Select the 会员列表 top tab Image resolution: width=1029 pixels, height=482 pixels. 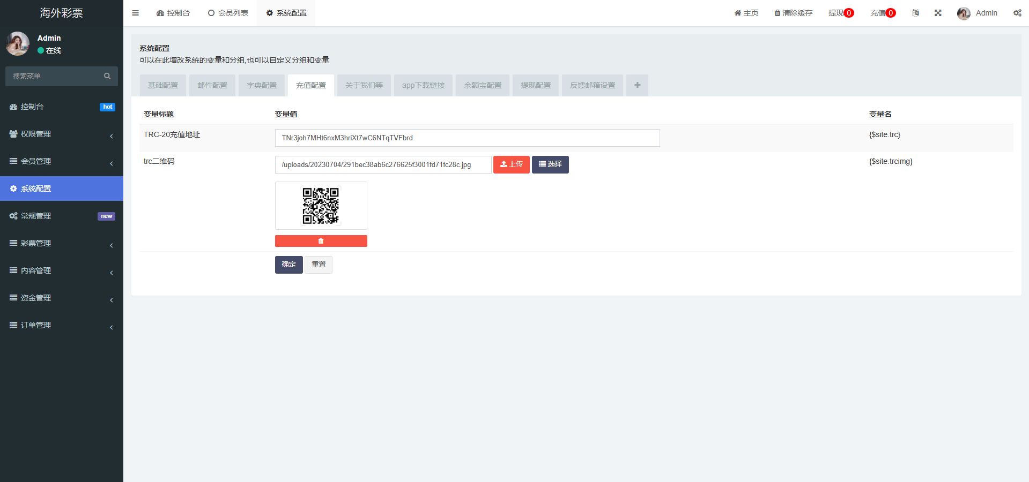point(228,13)
